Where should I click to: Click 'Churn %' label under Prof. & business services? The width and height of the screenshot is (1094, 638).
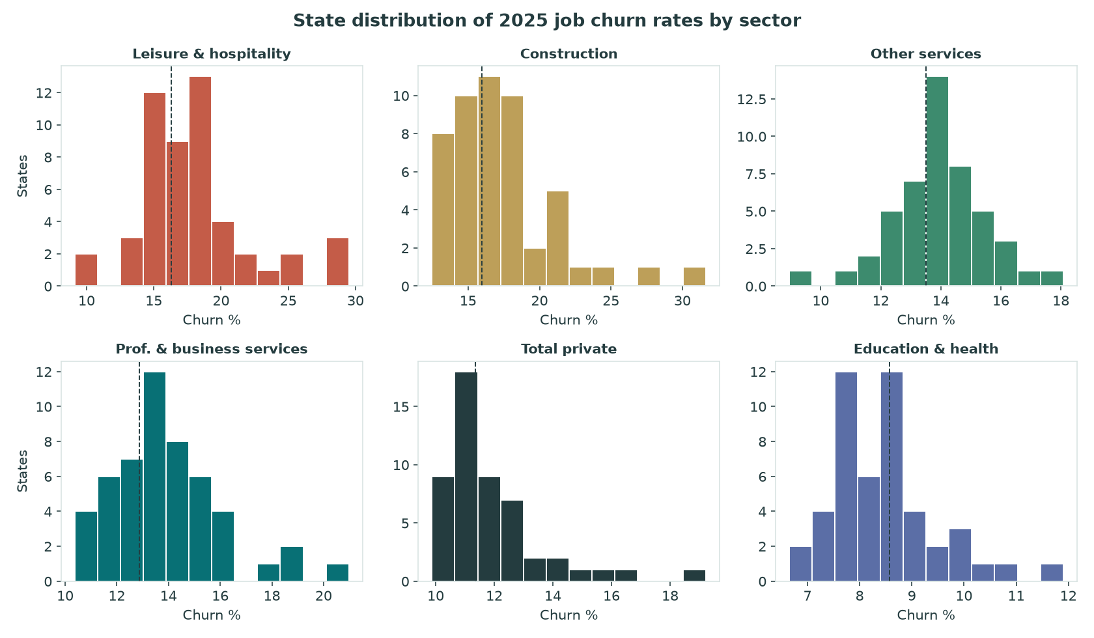point(212,615)
